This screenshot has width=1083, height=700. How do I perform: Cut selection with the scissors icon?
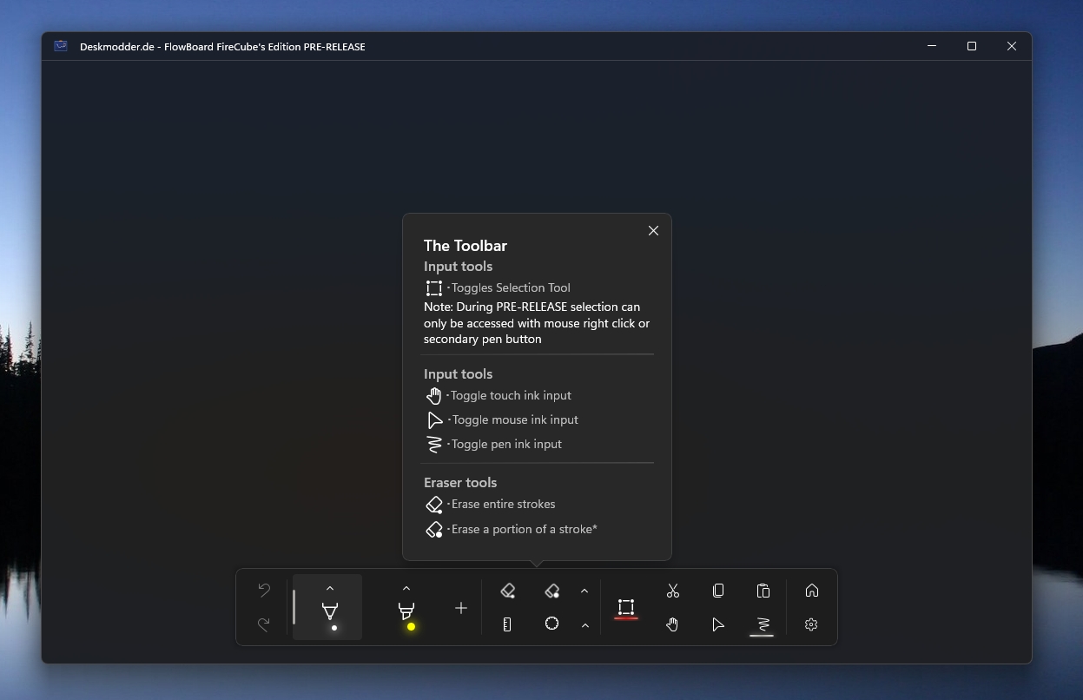tap(673, 591)
